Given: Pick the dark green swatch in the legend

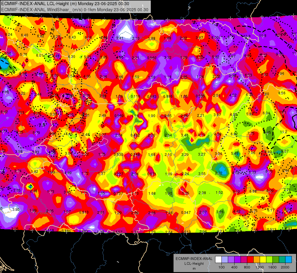Looking at the screenshot, I should pos(276,260).
